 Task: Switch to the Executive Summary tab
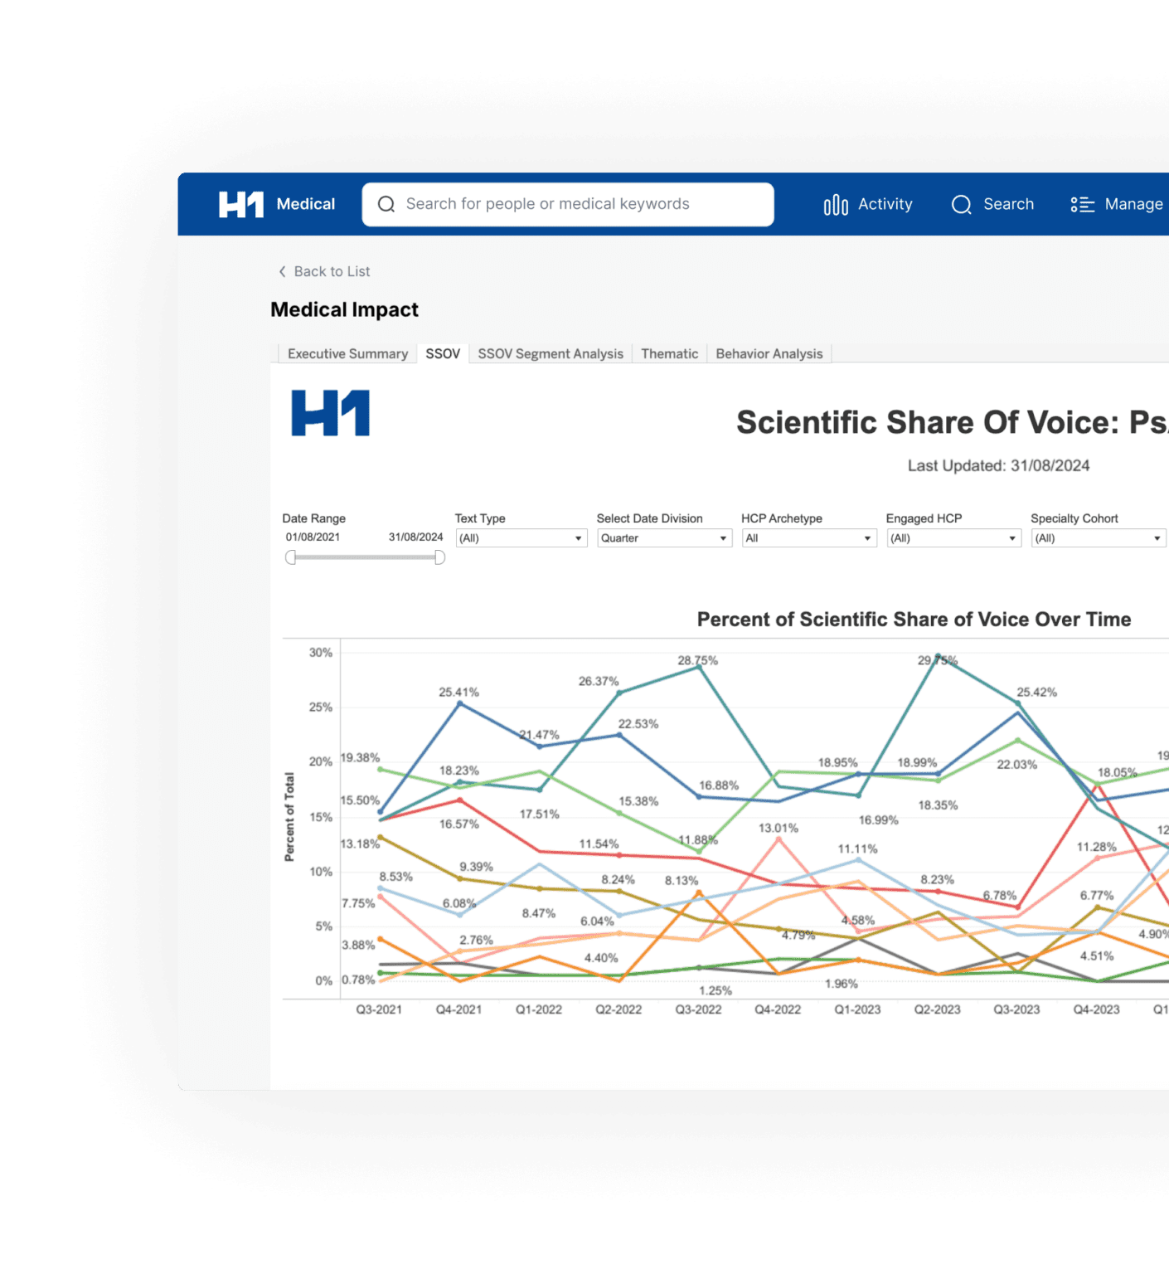tap(347, 353)
